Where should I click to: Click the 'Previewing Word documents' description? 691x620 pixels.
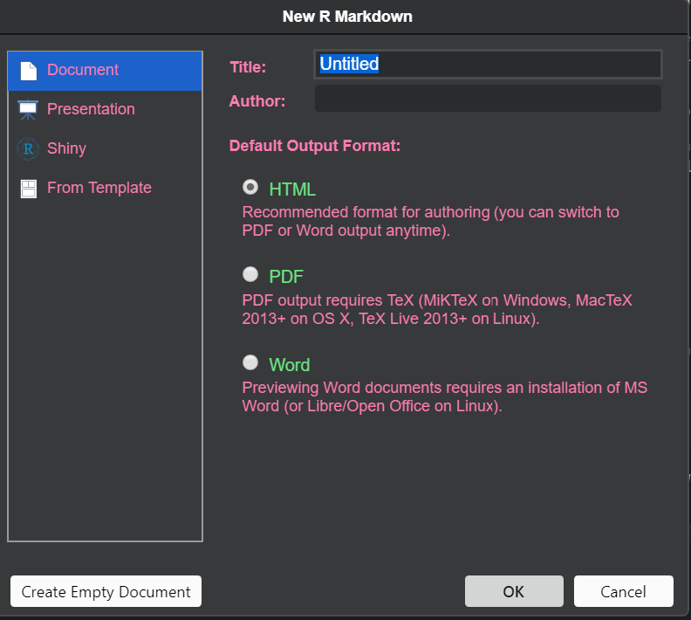click(x=444, y=396)
